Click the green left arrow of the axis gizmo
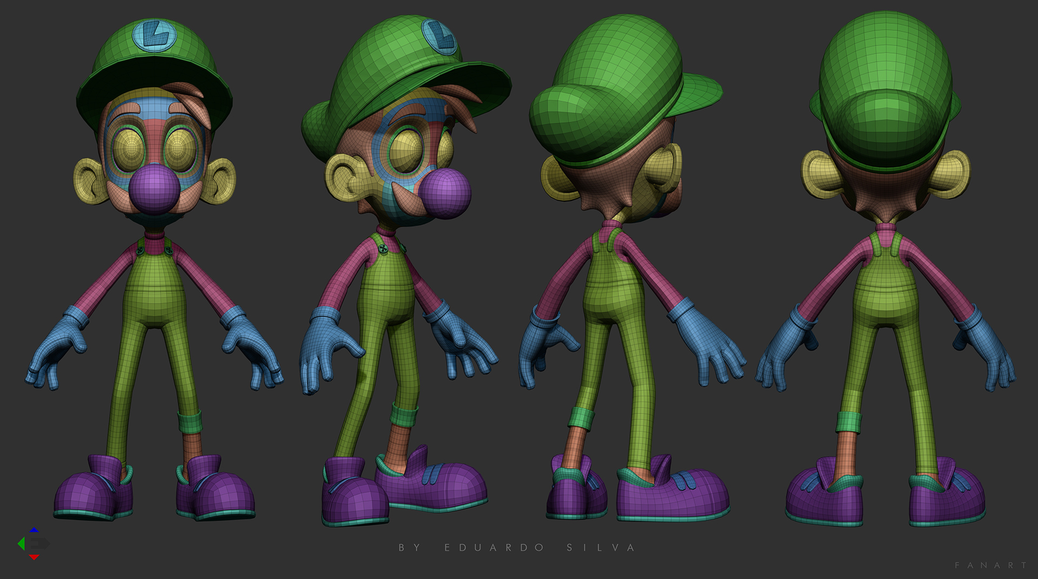This screenshot has height=579, width=1038. click(21, 543)
